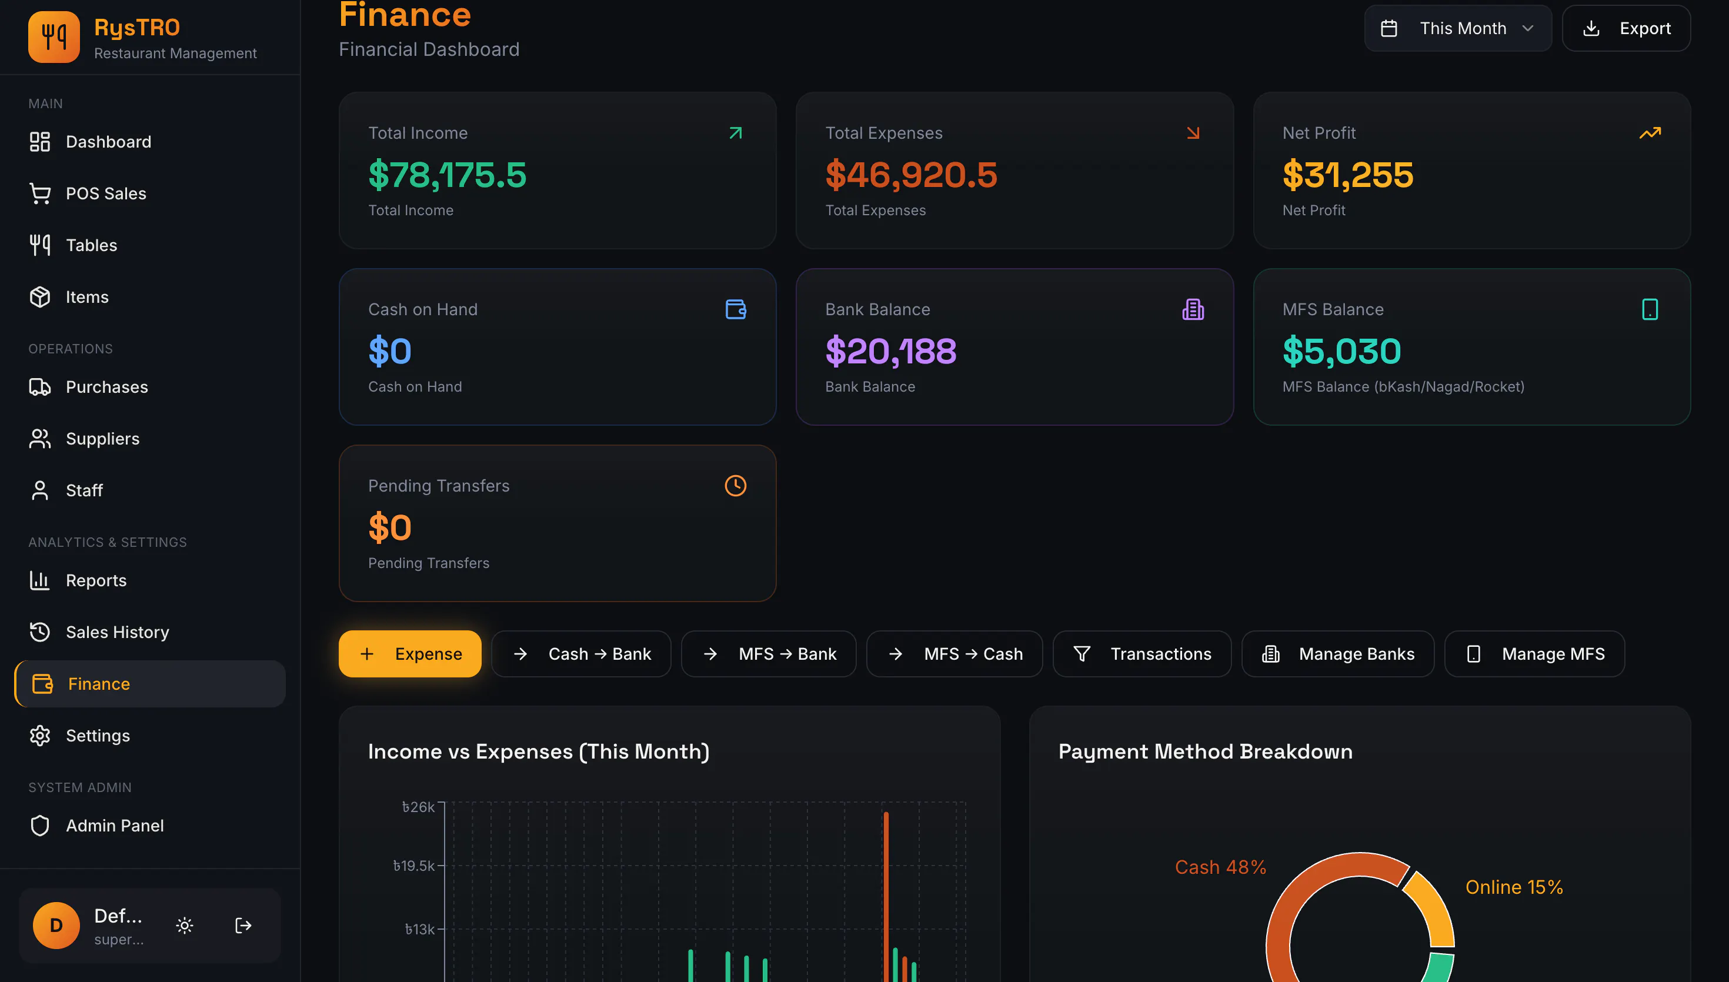1729x982 pixels.
Task: Open the Admin Panel
Action: [x=150, y=826]
